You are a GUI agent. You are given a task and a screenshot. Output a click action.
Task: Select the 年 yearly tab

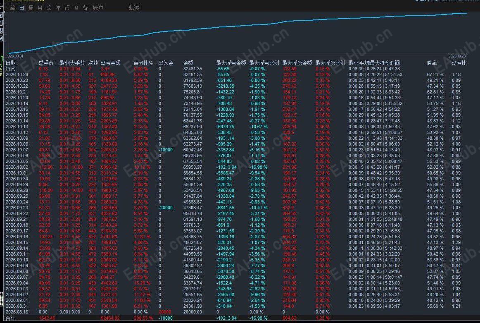coord(58,8)
